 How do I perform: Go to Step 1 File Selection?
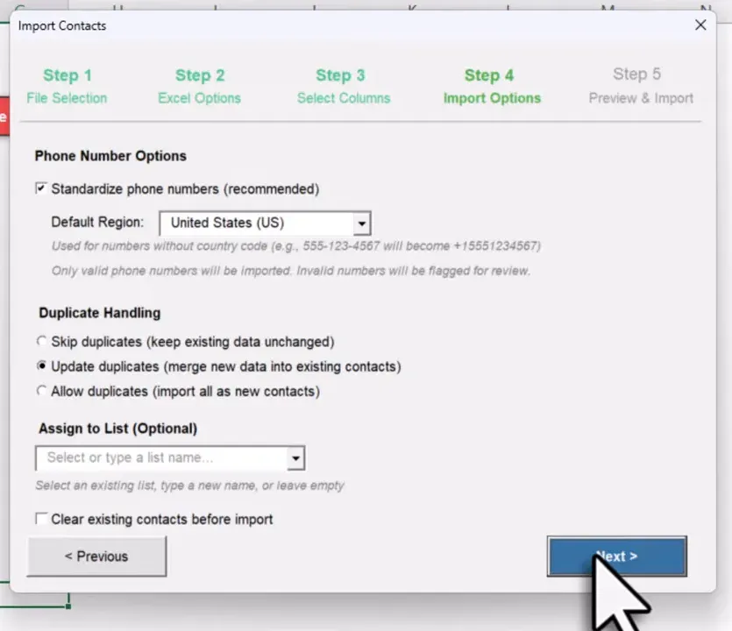coord(67,86)
